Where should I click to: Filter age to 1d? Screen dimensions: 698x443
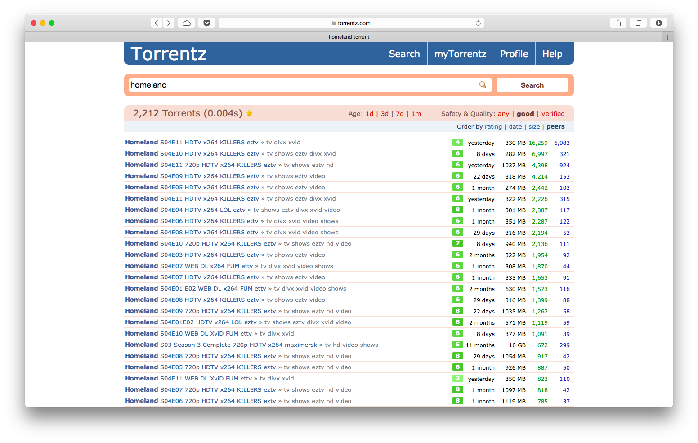click(369, 114)
